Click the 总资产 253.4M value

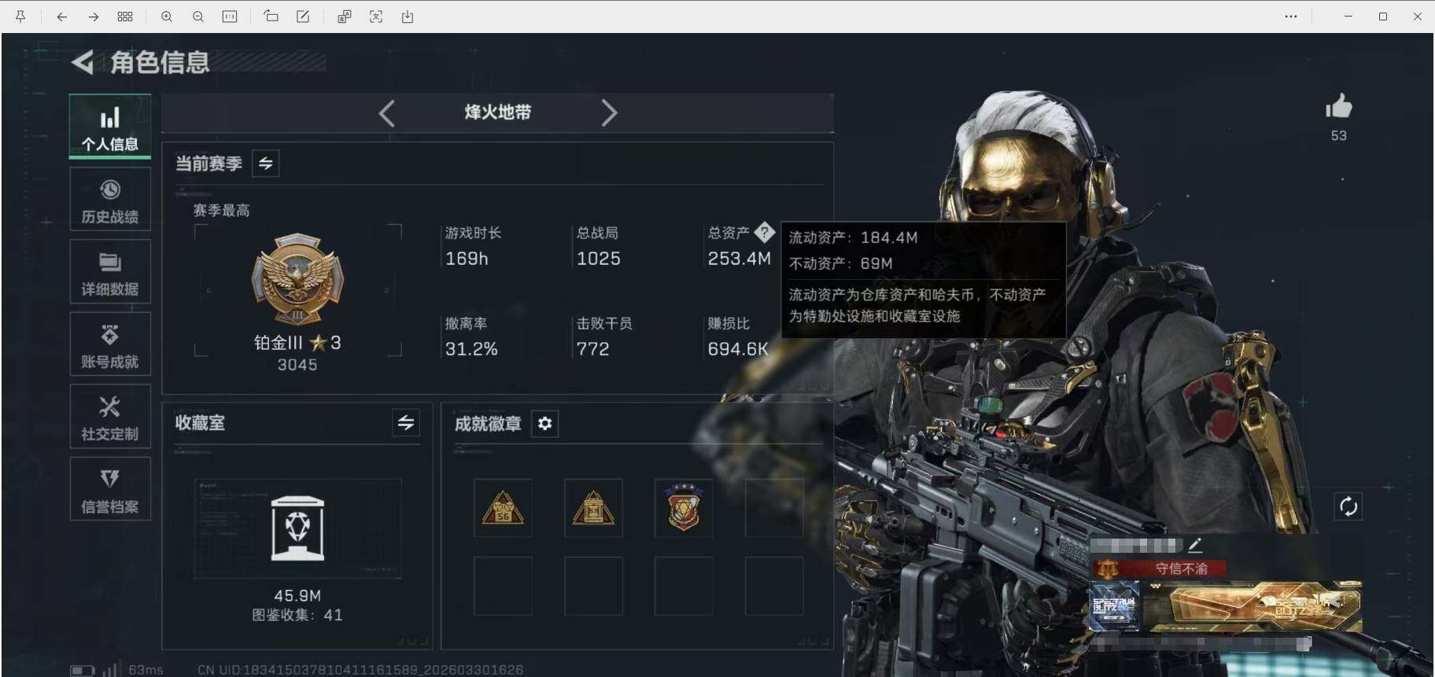pos(740,259)
